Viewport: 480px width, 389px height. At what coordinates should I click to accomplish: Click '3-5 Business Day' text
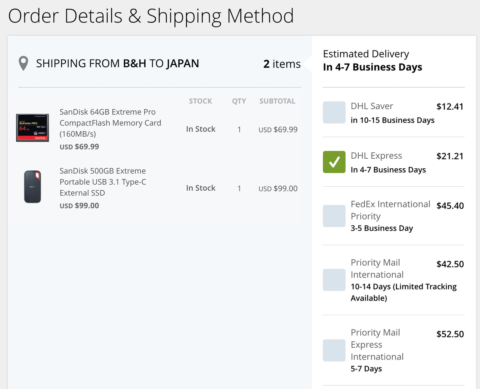pyautogui.click(x=382, y=228)
